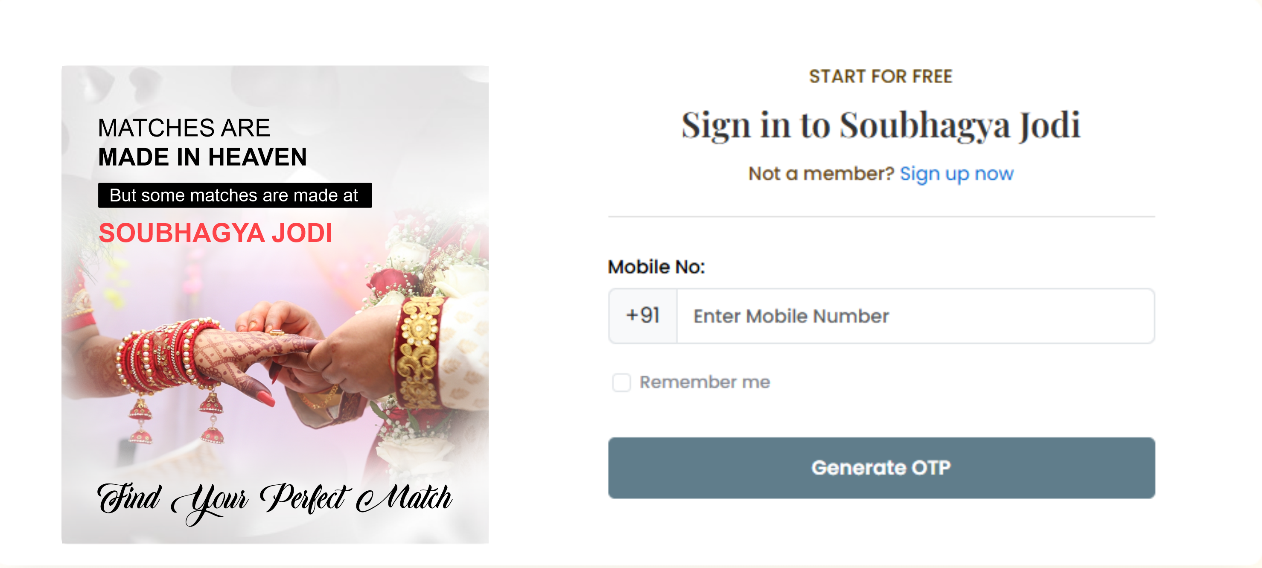Viewport: 1262px width, 568px height.
Task: Click the "Find Your Perfect Match" script text
Action: [x=274, y=499]
